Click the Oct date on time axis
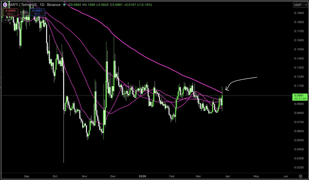Screen dimensions: 309x180 click(x=55, y=176)
